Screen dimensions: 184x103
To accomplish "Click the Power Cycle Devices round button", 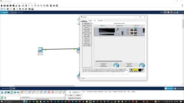I will click(11, 88).
